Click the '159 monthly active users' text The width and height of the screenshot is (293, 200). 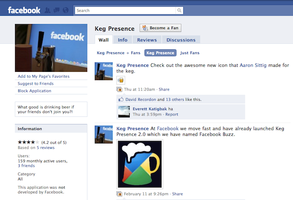[42, 161]
